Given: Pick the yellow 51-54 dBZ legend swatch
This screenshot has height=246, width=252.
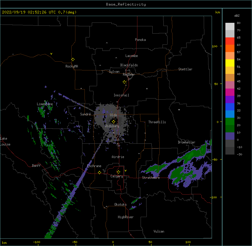Looking at the screenshot, I should coord(230,63).
